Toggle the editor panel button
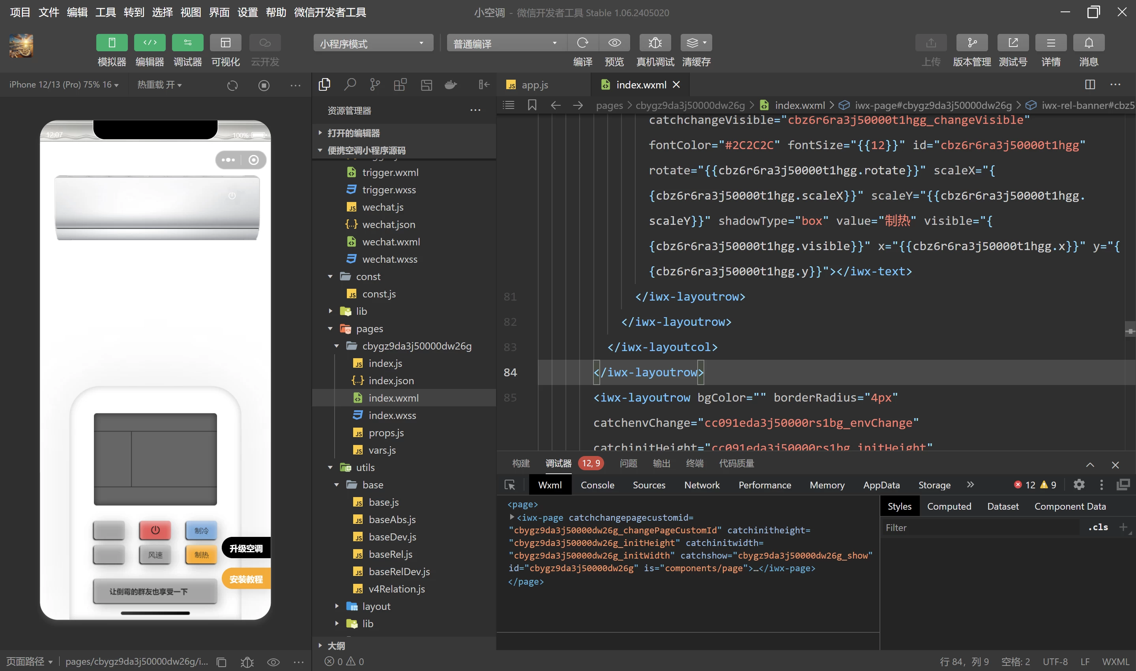 point(150,43)
